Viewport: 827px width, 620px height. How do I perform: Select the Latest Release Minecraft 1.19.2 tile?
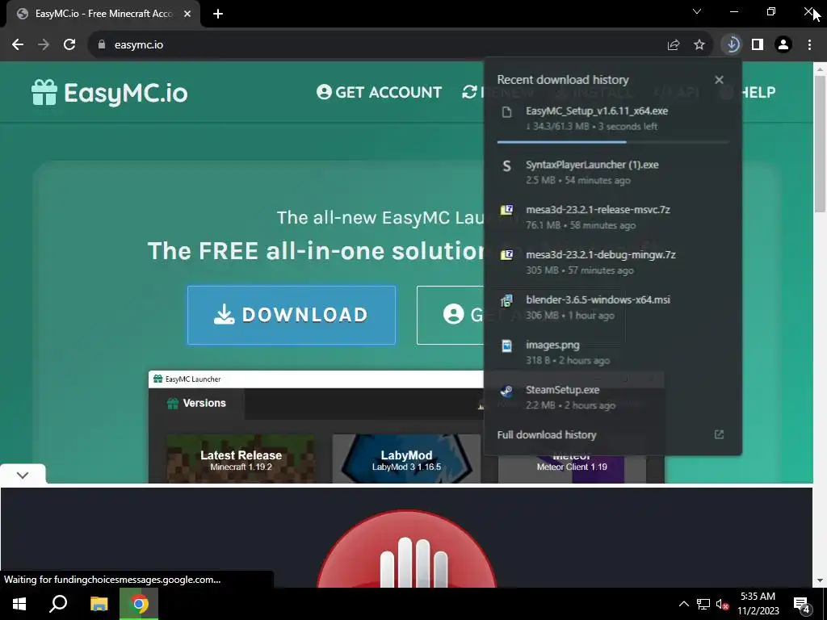click(241, 459)
